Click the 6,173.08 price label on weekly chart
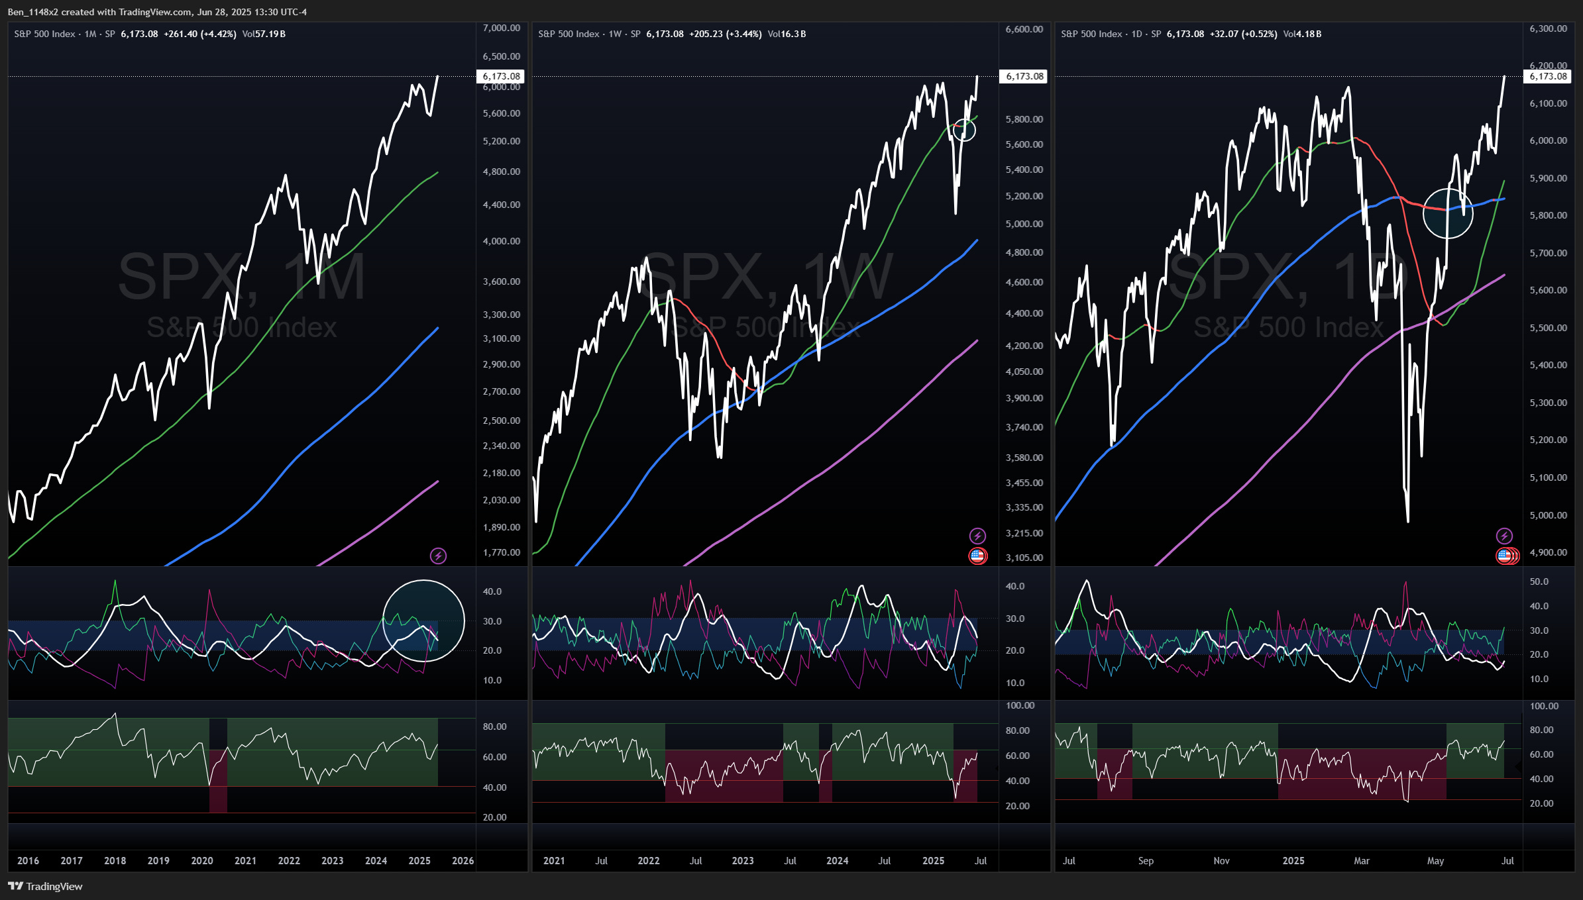The image size is (1583, 900). 1024,76
